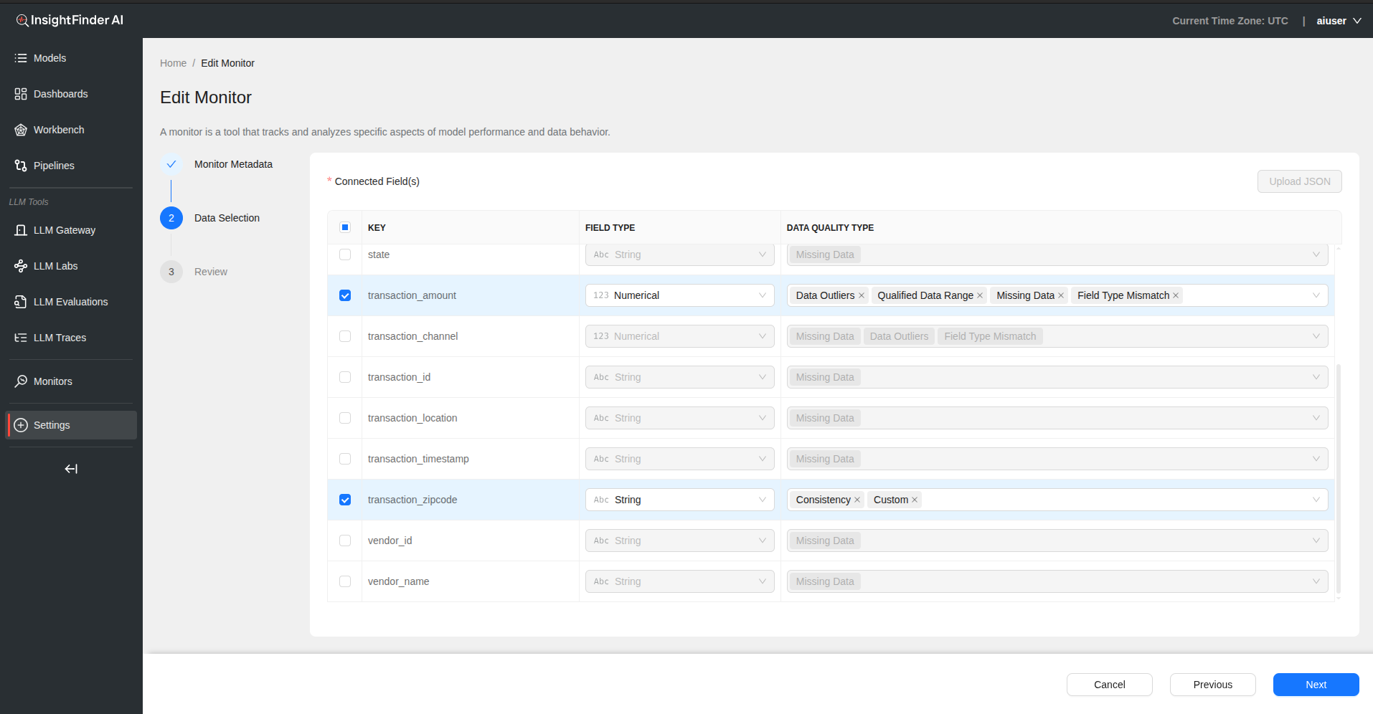Viewport: 1373px width, 714px height.
Task: Go to Monitors in the sidebar
Action: pos(52,381)
